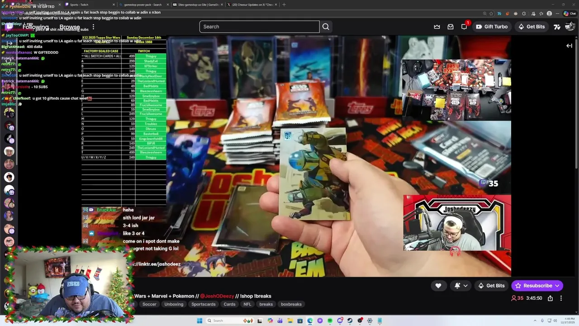This screenshot has height=326, width=579.
Task: Open Microsoft Teams from taskbar
Action: (x=280, y=321)
